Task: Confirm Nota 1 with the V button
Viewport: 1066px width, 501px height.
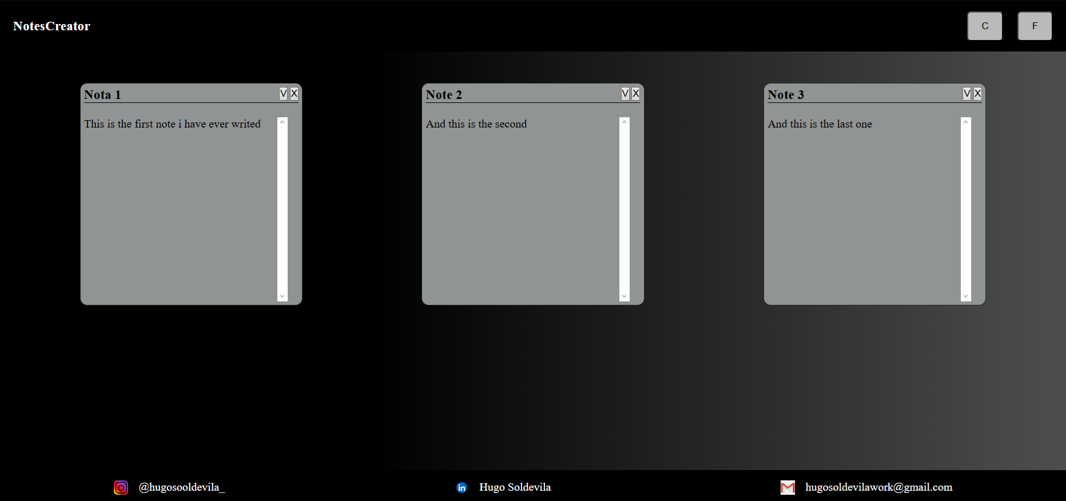Action: point(283,94)
